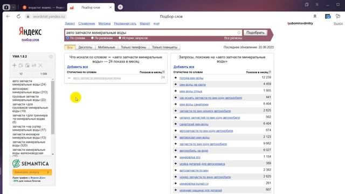The image size is (345, 194).
Task: Select 'запчасти иномарки минеральные воды (13)' in YWA
Action: click(29, 136)
